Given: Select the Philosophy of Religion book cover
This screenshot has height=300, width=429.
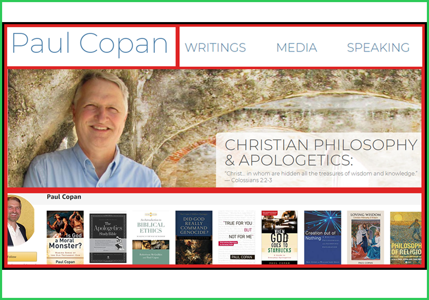Looking at the screenshot, I should [406, 237].
